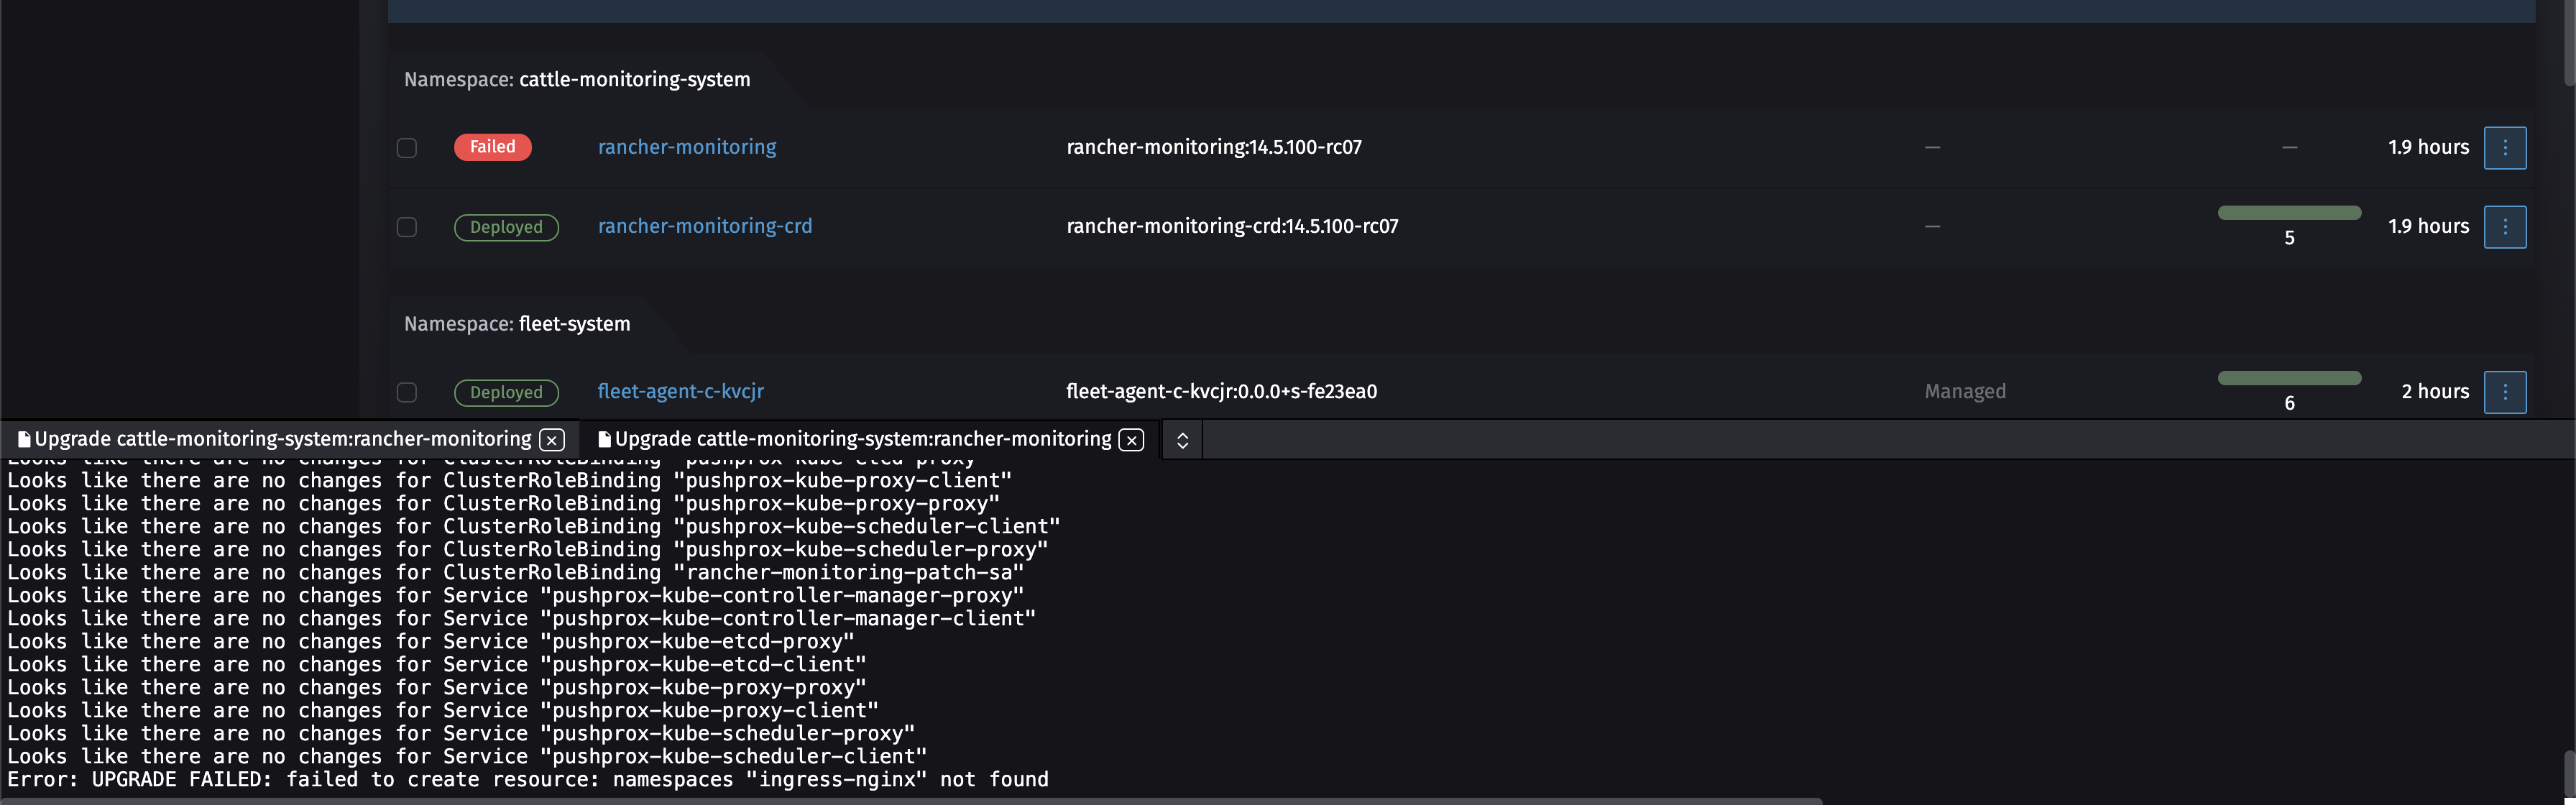This screenshot has width=2576, height=805.
Task: Switch to the first upgrade terminal tab
Action: point(280,438)
